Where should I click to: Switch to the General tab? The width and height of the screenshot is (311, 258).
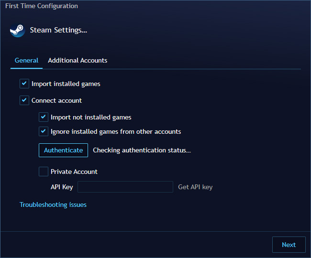coord(26,60)
